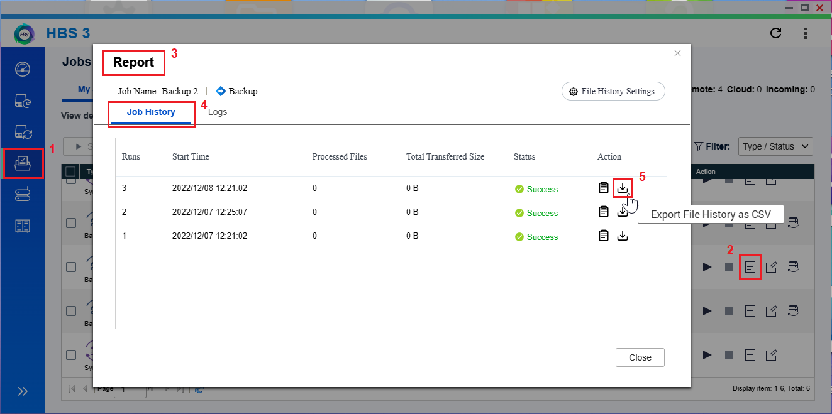This screenshot has height=414, width=832.
Task: Click the File History Settings button
Action: point(613,91)
